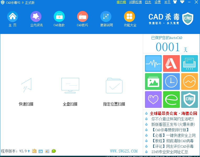Open 关于 about menu
Image resolution: width=200 pixels, height=157 pixels.
pyautogui.click(x=167, y=2)
